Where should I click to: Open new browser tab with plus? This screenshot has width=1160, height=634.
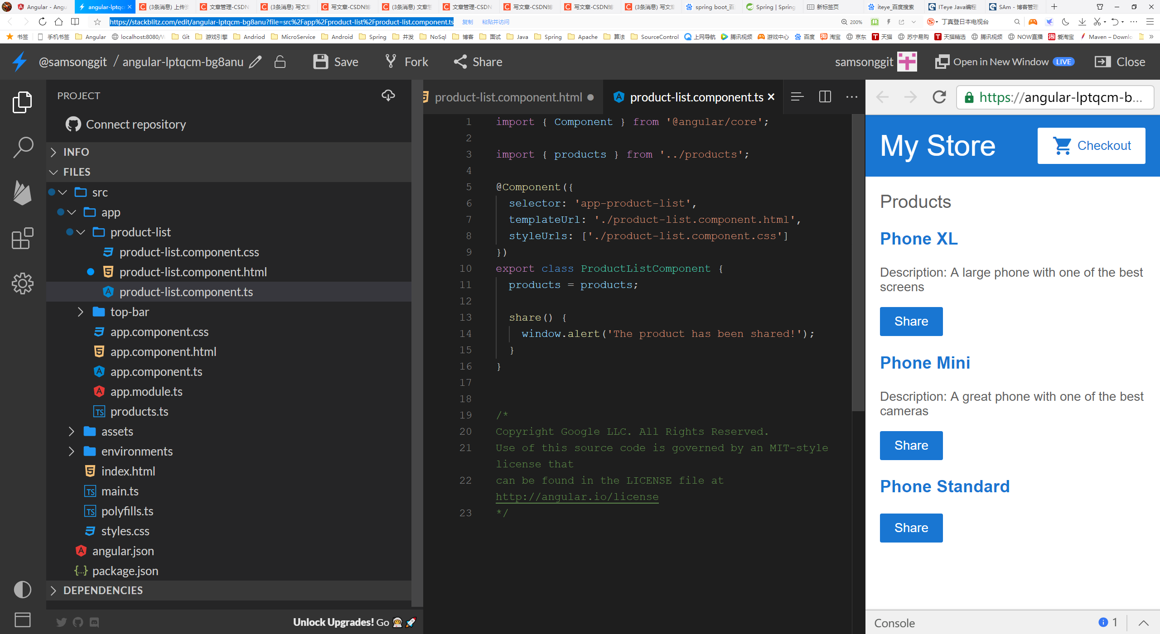1054,7
